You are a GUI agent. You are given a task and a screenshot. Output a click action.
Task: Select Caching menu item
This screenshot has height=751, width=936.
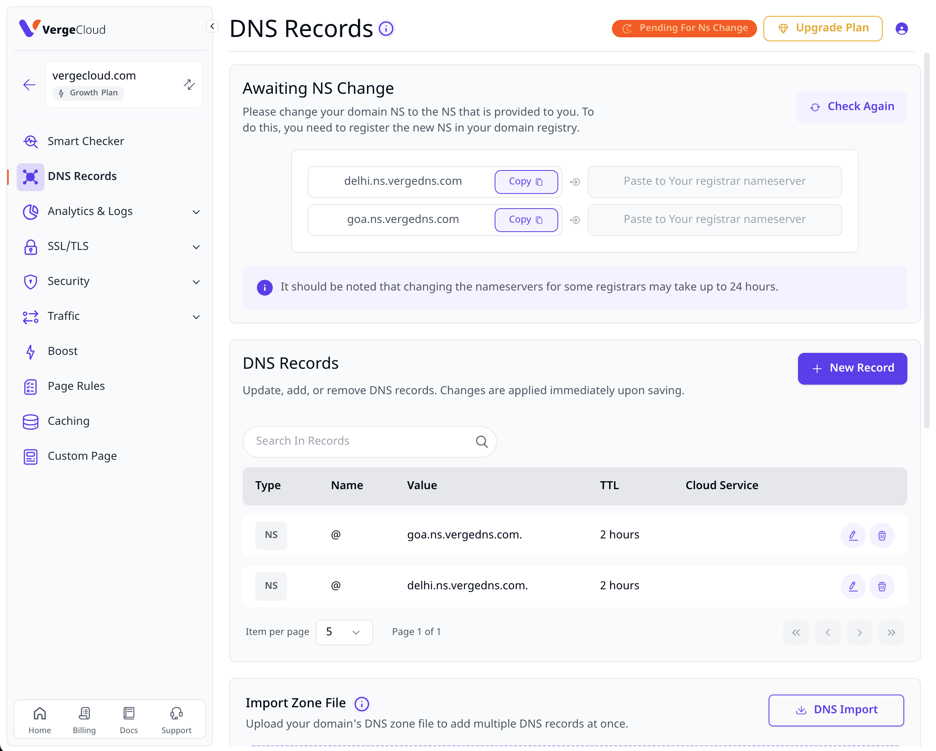tap(69, 421)
